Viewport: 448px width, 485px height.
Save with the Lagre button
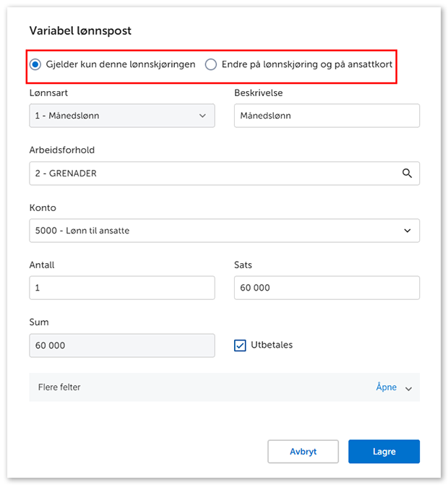384,452
